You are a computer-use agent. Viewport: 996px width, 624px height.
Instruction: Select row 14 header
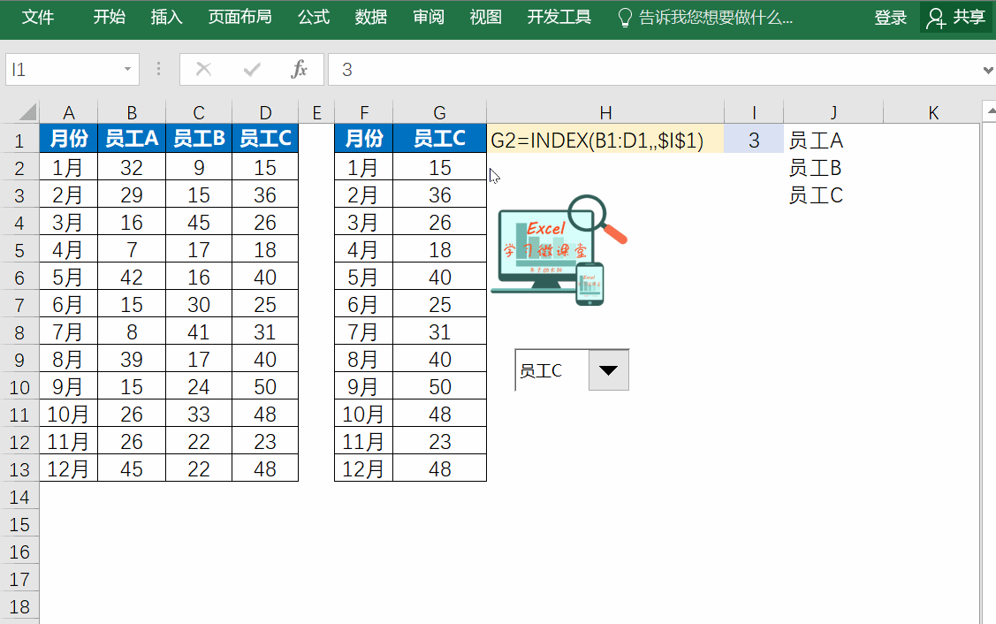point(19,497)
